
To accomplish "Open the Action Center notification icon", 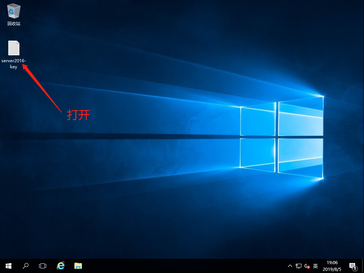I will 353,266.
